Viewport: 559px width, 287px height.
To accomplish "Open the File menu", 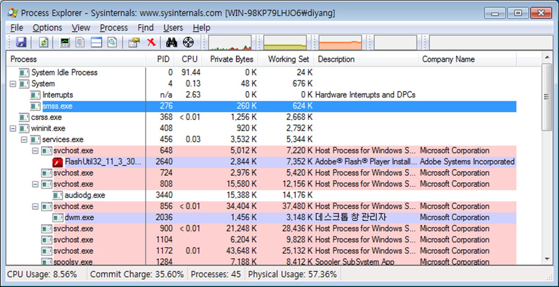I will click(x=17, y=28).
